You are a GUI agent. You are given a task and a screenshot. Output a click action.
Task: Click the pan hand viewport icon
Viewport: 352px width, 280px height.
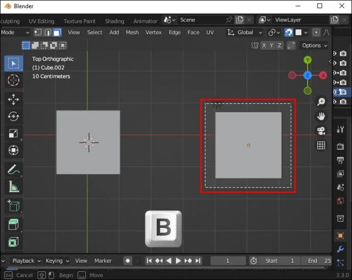(321, 116)
